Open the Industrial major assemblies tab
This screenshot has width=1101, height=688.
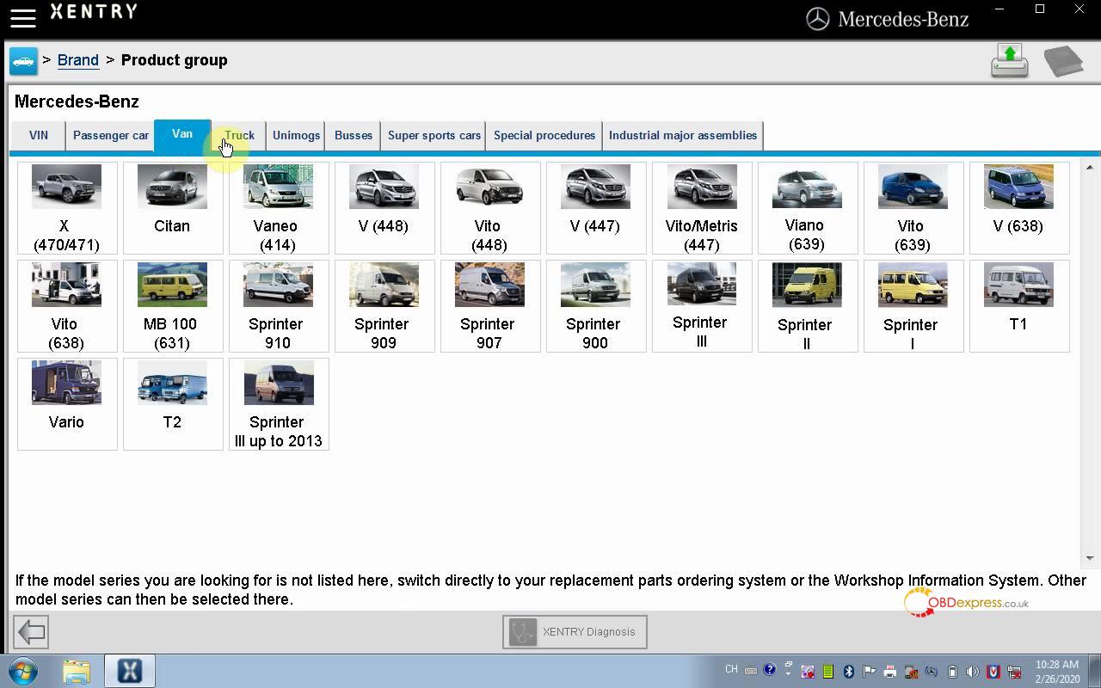point(683,135)
